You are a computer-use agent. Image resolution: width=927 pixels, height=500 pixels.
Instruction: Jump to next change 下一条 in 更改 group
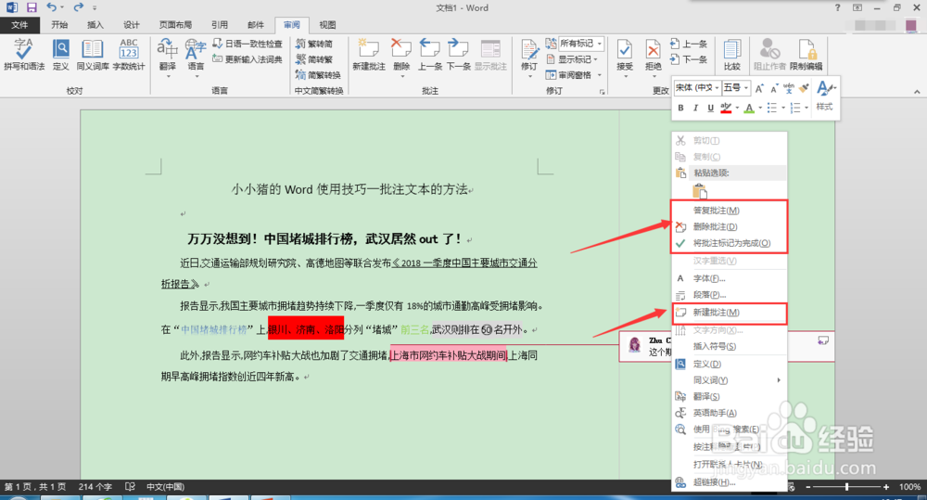point(689,59)
